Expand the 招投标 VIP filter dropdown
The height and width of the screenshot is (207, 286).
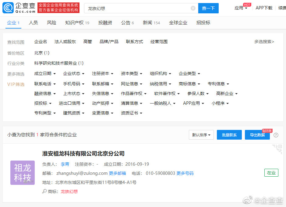[43, 103]
